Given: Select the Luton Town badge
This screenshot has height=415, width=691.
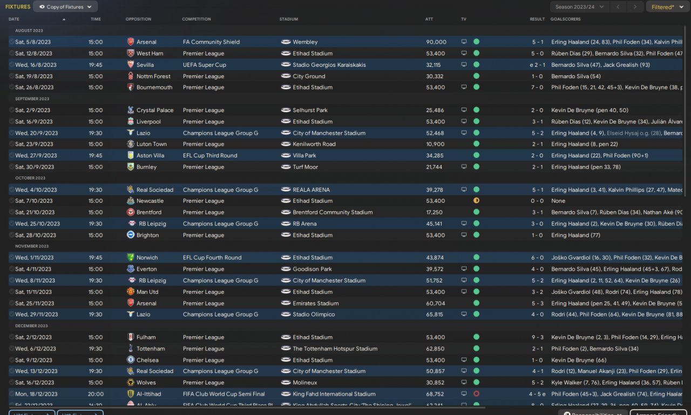Looking at the screenshot, I should pos(130,144).
